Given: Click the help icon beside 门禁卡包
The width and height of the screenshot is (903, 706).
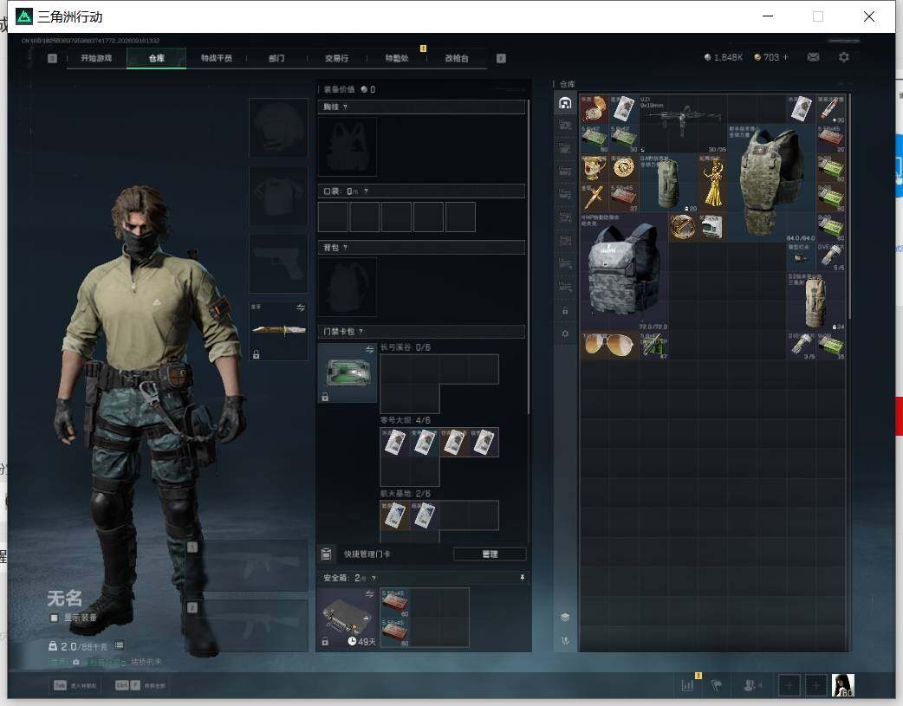Looking at the screenshot, I should 361,332.
